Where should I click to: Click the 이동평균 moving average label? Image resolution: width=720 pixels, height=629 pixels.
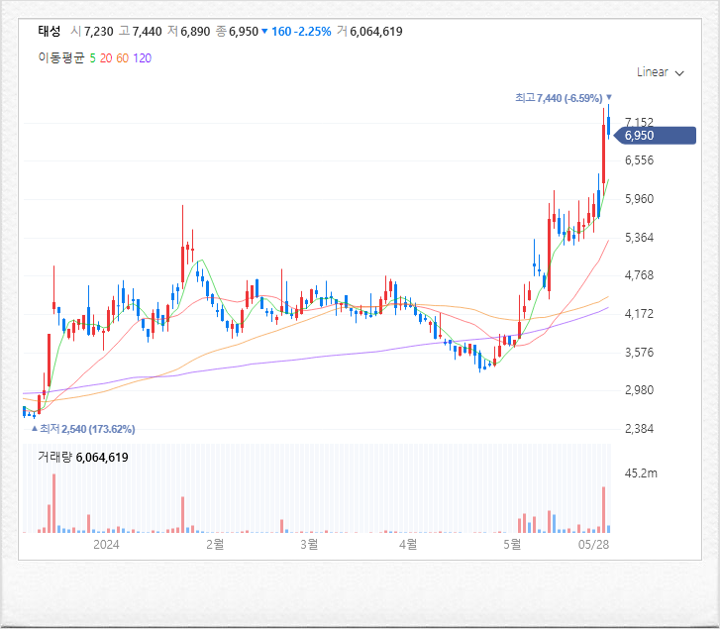(61, 57)
